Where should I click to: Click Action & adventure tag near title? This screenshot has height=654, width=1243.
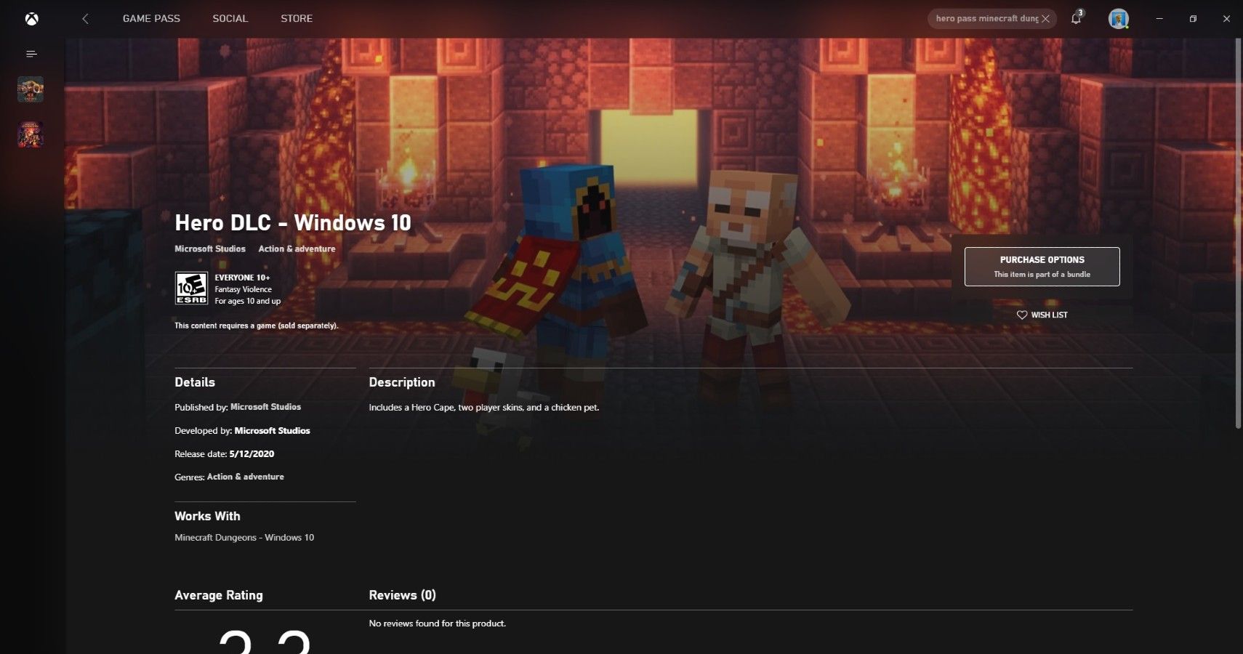pos(297,249)
